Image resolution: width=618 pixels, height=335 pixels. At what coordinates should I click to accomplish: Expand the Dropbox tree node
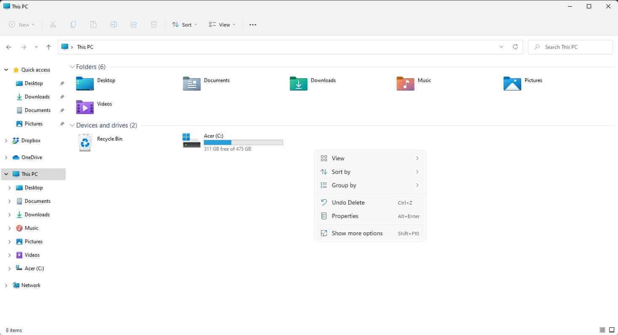(x=6, y=141)
